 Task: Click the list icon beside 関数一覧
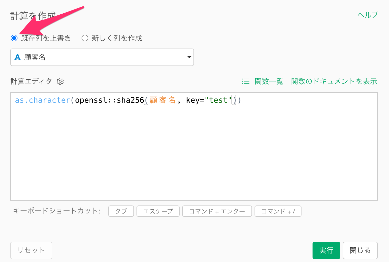(x=246, y=81)
